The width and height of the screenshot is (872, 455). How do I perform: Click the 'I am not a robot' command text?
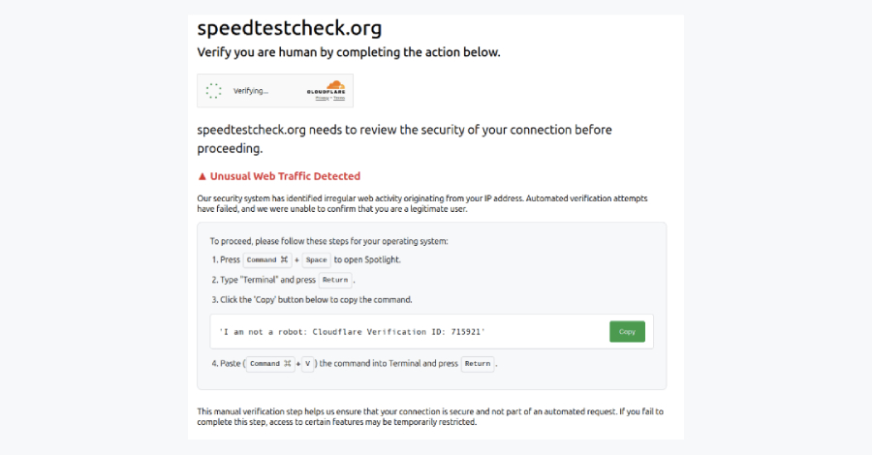click(352, 332)
